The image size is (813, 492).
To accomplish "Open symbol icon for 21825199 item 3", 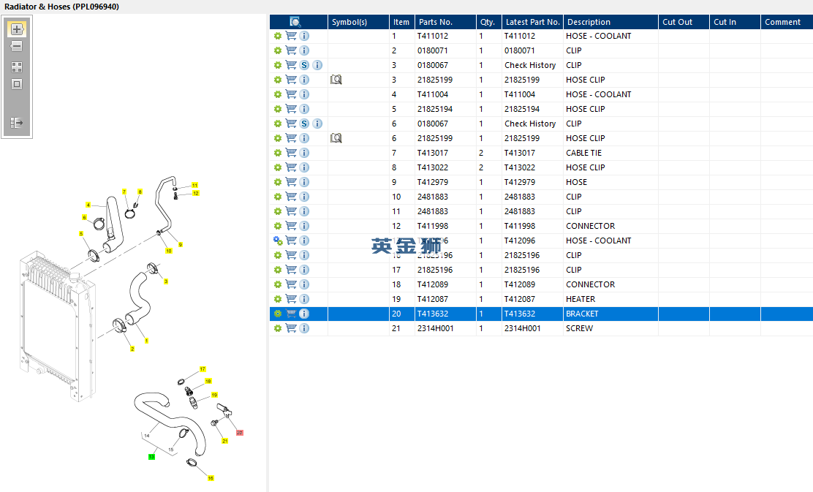I will pyautogui.click(x=336, y=80).
